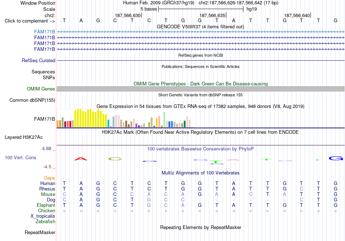
Task: Open the 'OMIM Genes' track label
Action: [41, 89]
